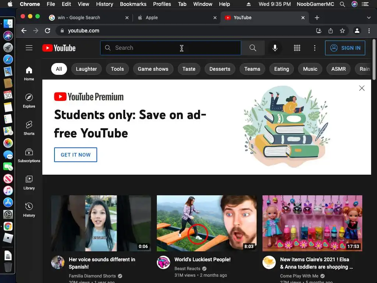Image resolution: width=377 pixels, height=283 pixels.
Task: Click the Beast Reacts channel avatar
Action: [163, 262]
